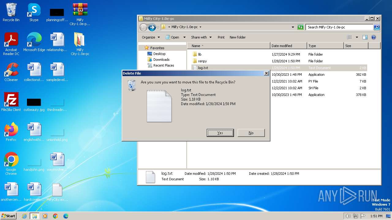Open the recent pages dropdown next to Forward
Viewport: 392px width, 220px height.
[158, 27]
